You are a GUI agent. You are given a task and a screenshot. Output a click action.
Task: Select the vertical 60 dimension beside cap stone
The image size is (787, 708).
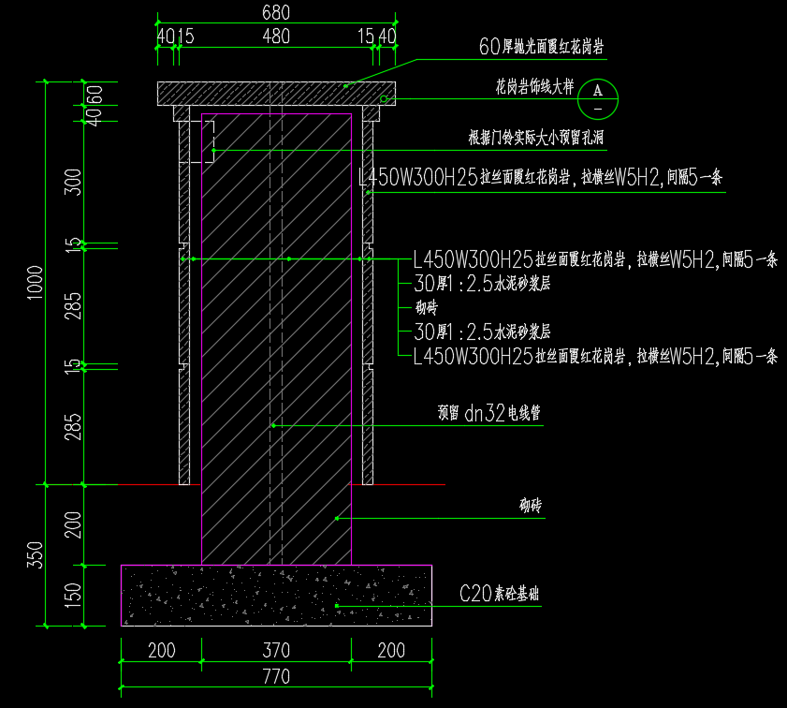pyautogui.click(x=95, y=95)
